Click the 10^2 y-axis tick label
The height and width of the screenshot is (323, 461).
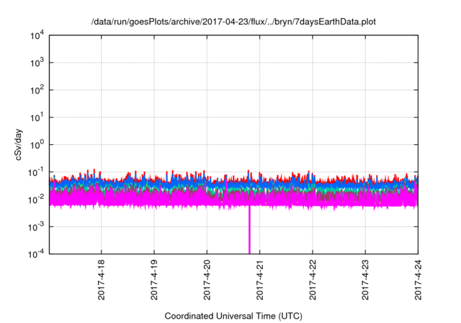(x=37, y=89)
